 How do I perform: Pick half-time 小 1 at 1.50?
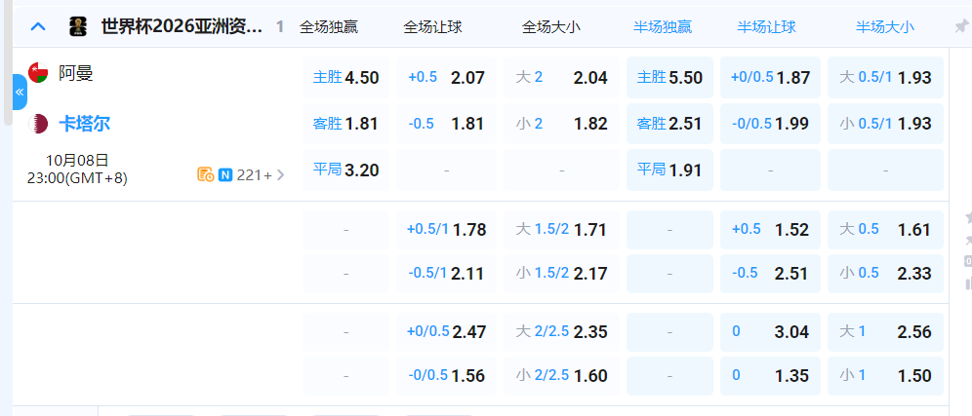(x=885, y=375)
